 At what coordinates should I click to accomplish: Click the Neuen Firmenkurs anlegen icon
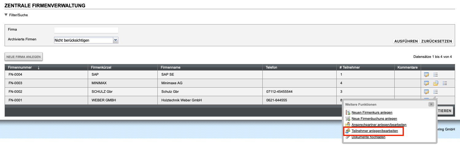(348, 113)
